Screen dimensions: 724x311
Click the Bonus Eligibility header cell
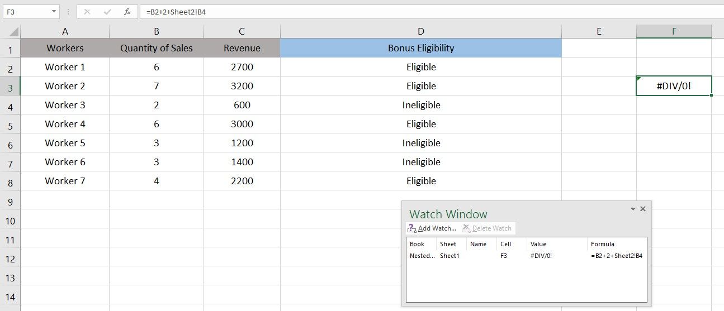420,48
